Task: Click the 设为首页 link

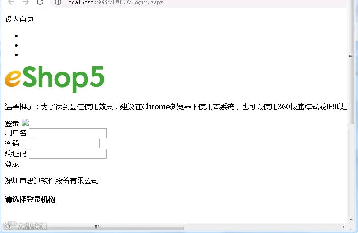Action: [20, 19]
